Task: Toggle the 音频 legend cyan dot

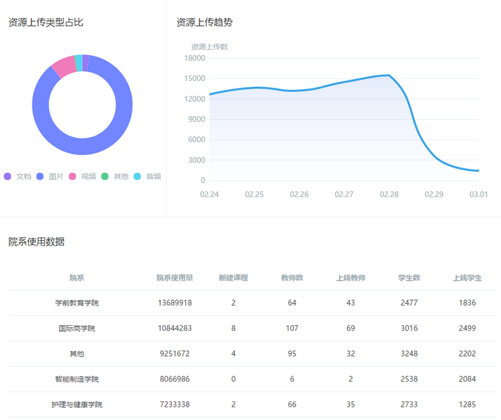Action: 137,176
